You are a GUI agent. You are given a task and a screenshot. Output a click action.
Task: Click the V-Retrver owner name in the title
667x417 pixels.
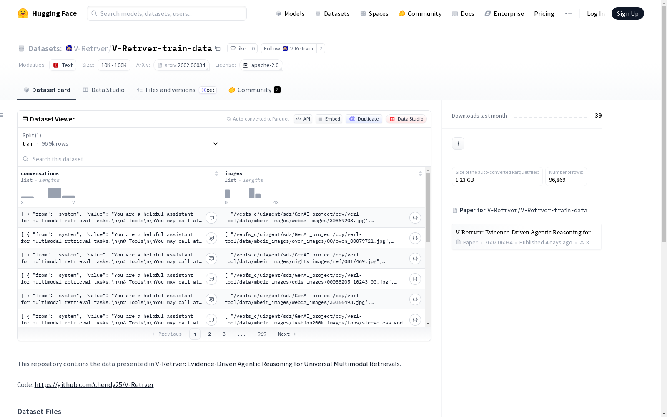pyautogui.click(x=91, y=49)
